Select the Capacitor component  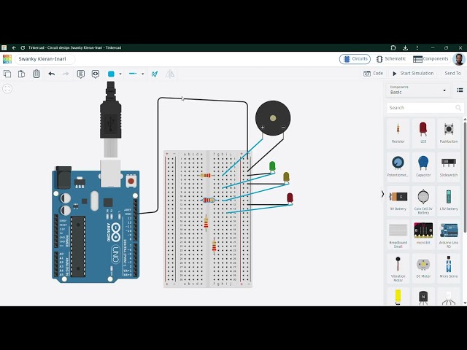[423, 167]
